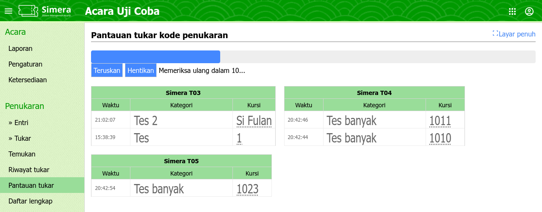
Task: Open the user account profile icon
Action: pyautogui.click(x=529, y=11)
